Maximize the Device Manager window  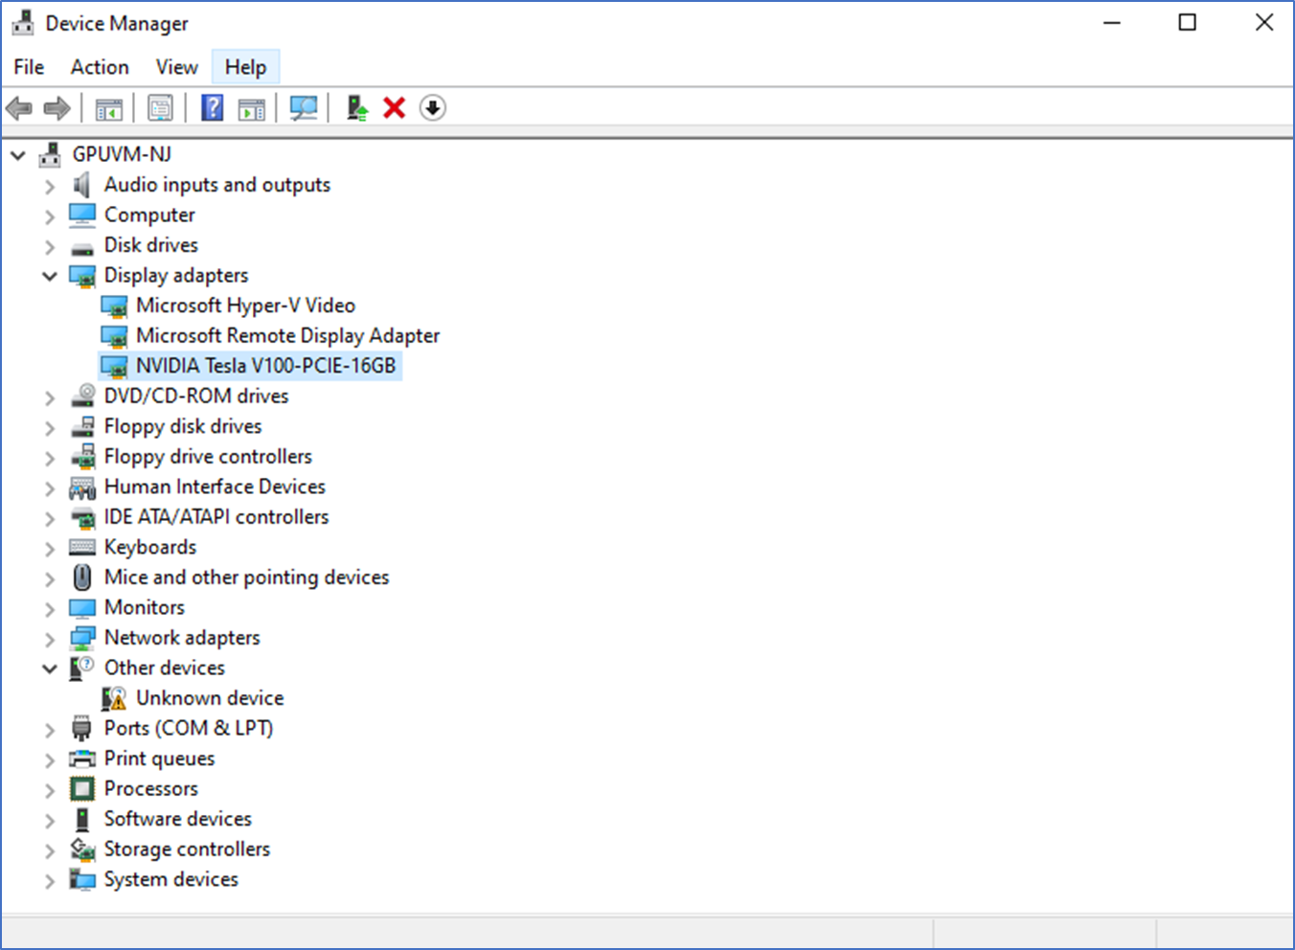(1188, 23)
